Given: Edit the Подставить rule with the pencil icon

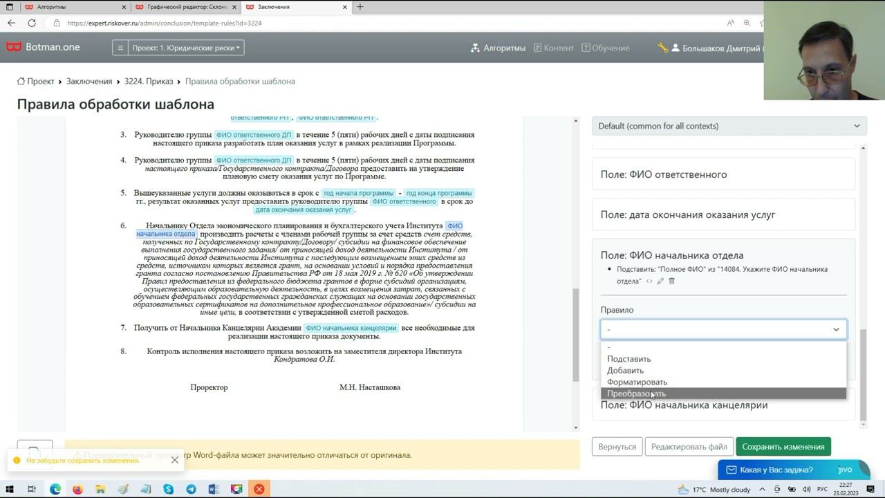Looking at the screenshot, I should click(660, 281).
